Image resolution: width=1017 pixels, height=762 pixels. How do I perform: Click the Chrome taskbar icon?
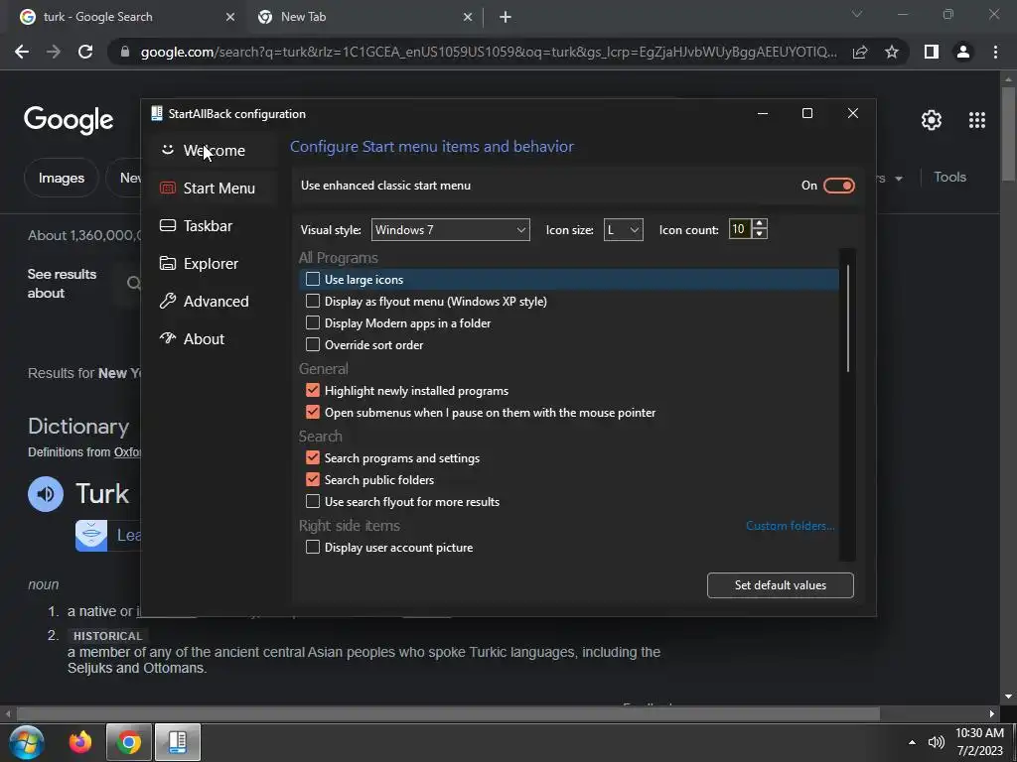(x=128, y=742)
